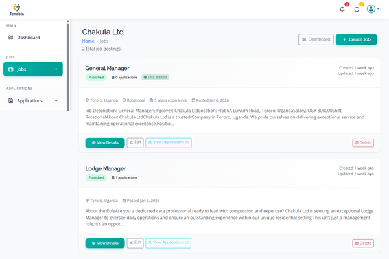
Task: Click the Home breadcrumb link
Action: (88, 41)
